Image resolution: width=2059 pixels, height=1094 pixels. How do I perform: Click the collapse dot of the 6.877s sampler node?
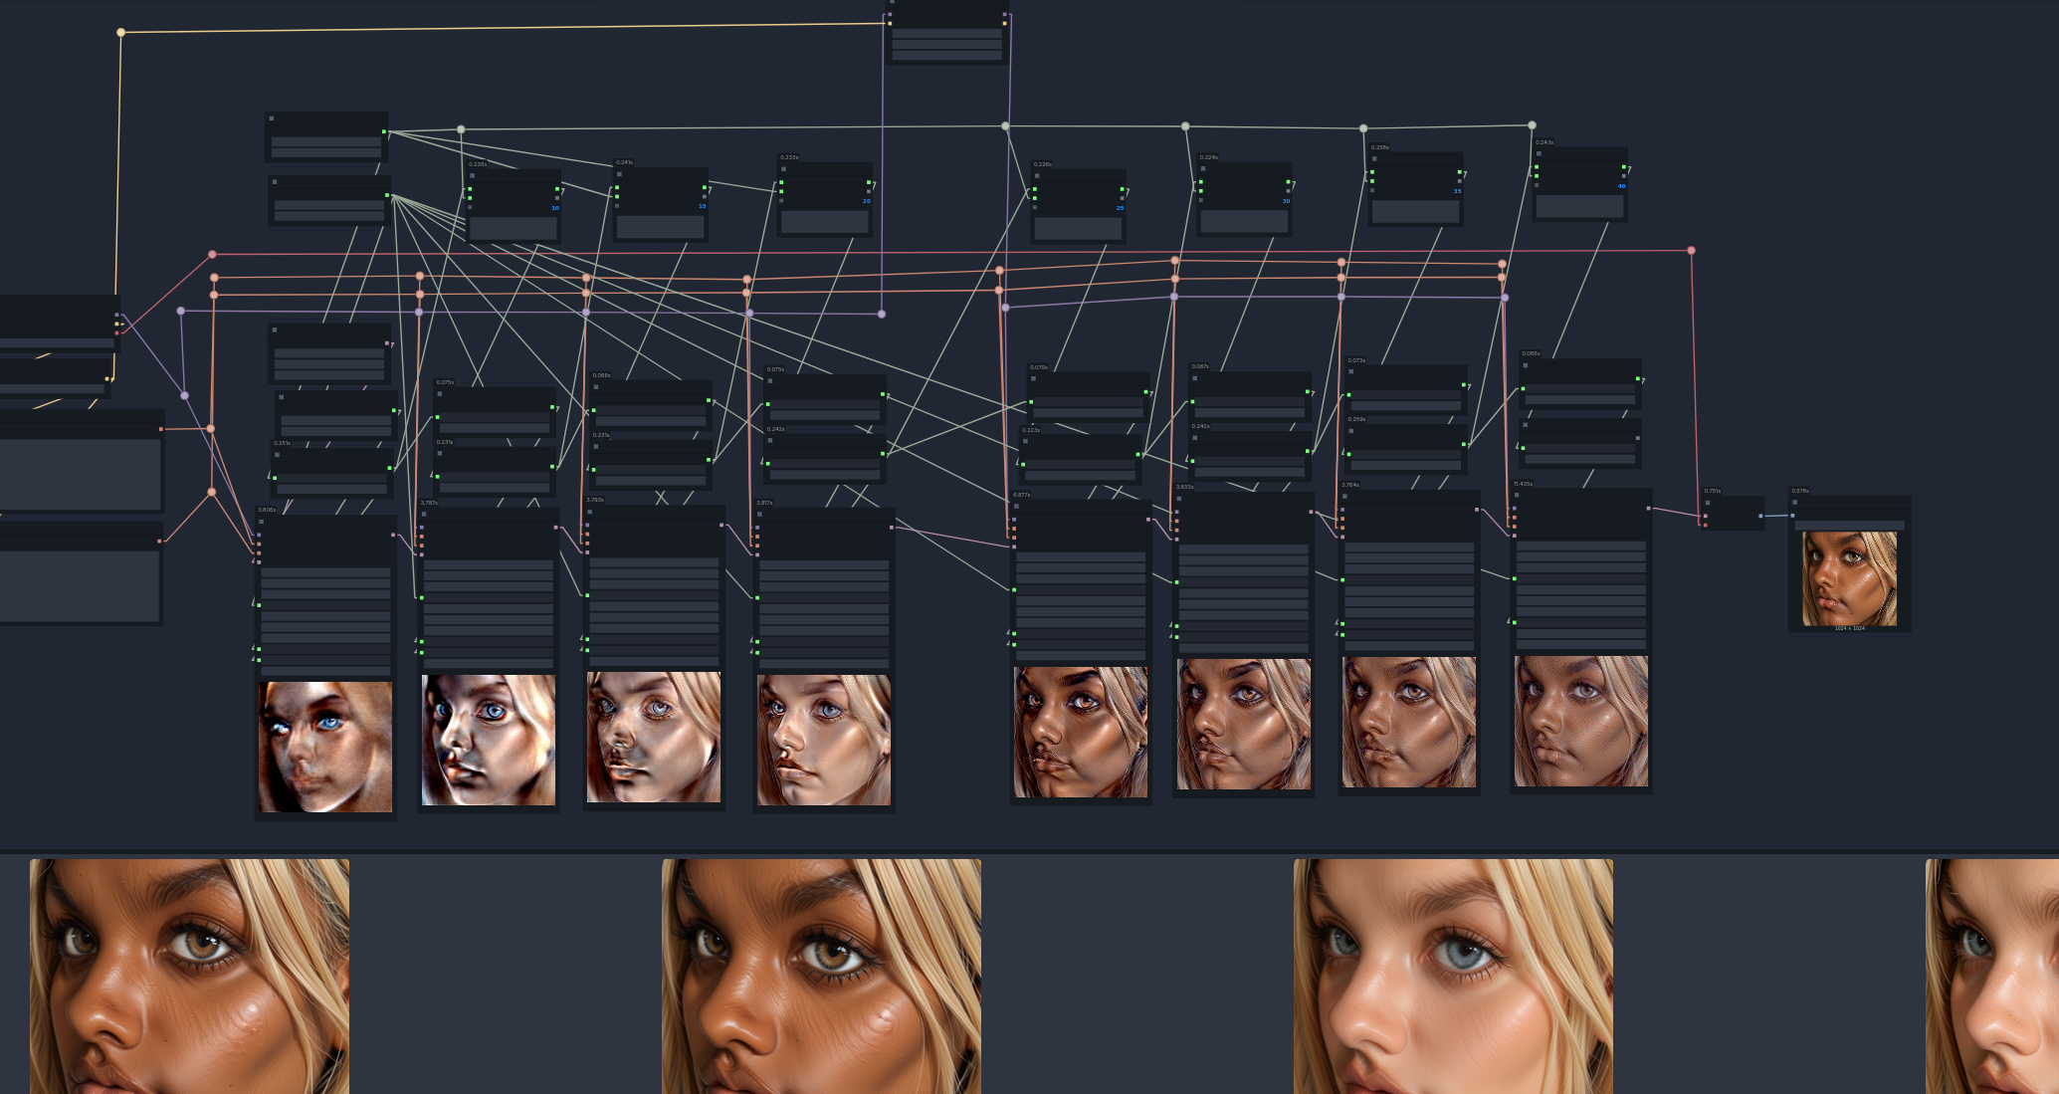[1016, 506]
